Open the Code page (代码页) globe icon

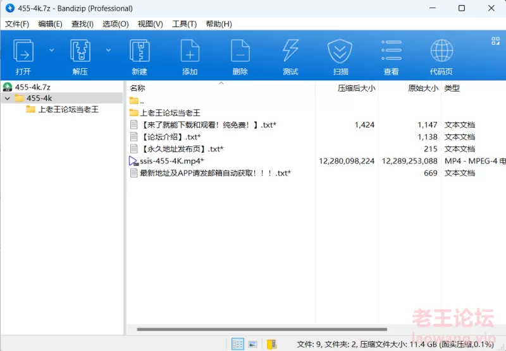[x=441, y=51]
